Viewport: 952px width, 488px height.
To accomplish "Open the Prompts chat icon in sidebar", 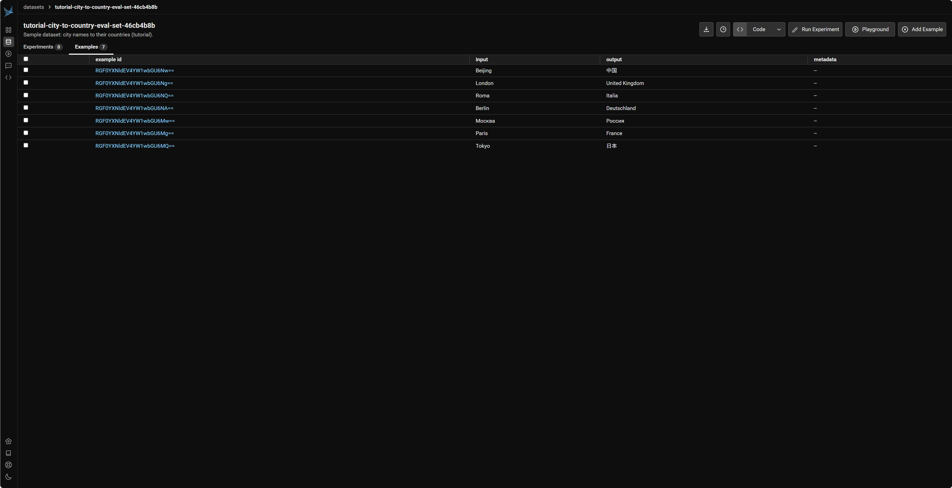I will click(9, 66).
